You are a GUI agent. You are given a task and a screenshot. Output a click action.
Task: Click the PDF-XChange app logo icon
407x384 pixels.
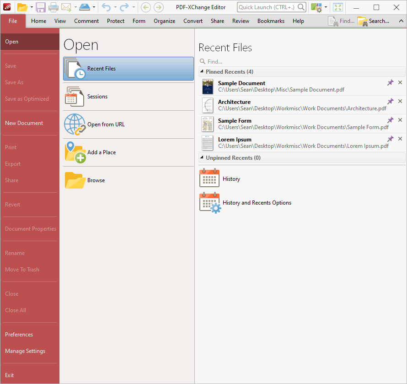[7, 7]
